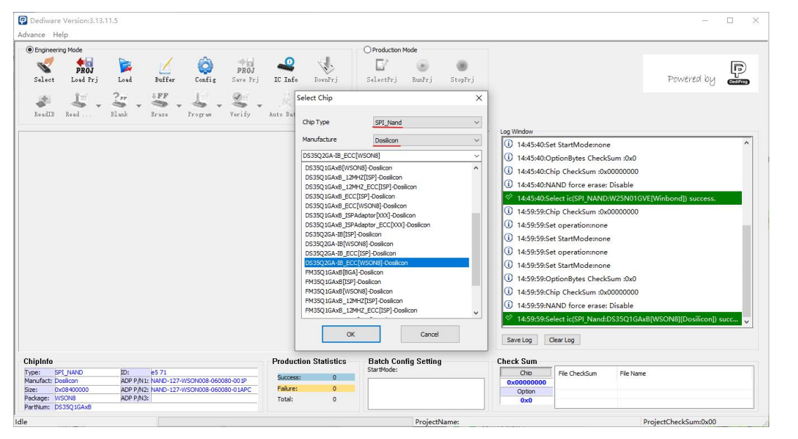Screen dimensions: 798x439
Task: Start the RunPrj production icon
Action: tap(422, 66)
